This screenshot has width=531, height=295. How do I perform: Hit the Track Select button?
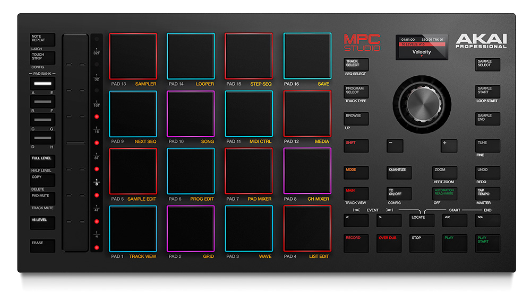click(356, 65)
